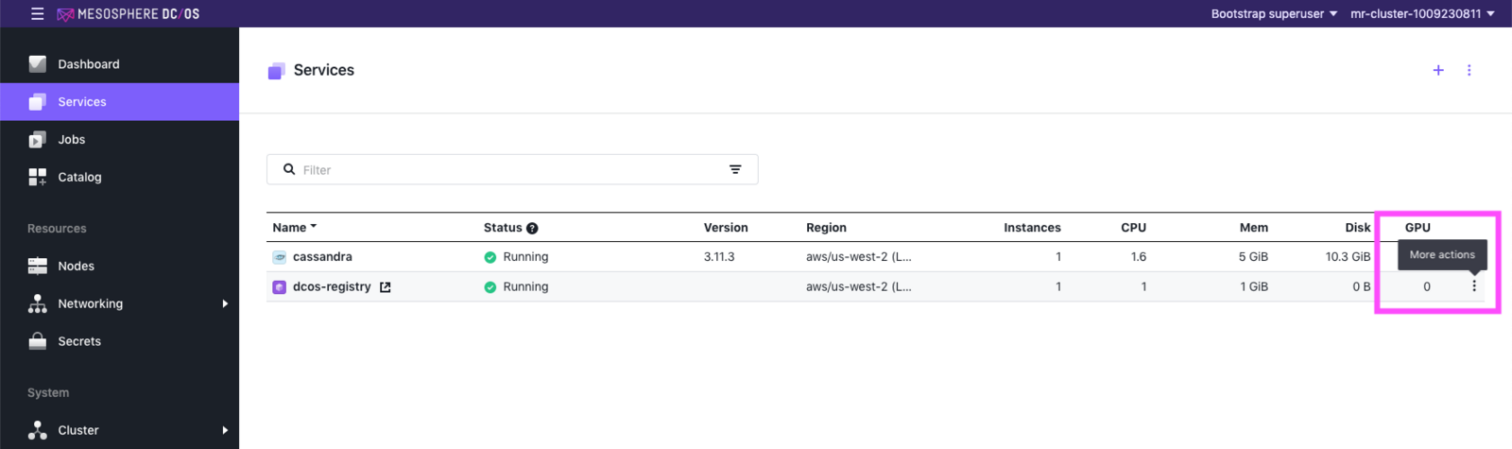
Task: Sort by the CPU column header
Action: [1133, 228]
